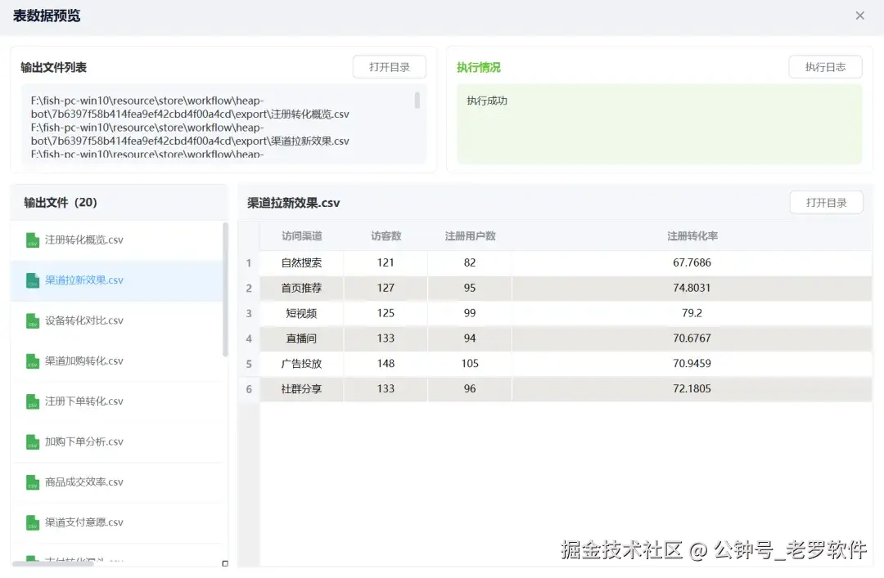Click registered users 96 cell

tap(470, 389)
